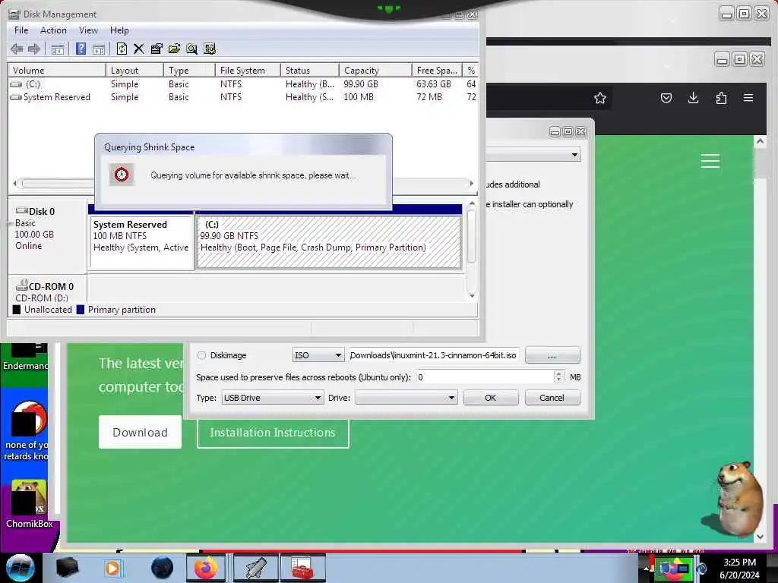Image resolution: width=778 pixels, height=583 pixels.
Task: Click the browse "..." button for disk image
Action: [x=552, y=355]
